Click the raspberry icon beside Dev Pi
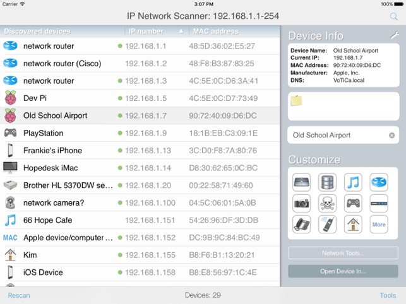Image resolution: width=406 pixels, height=304 pixels. pos(10,98)
